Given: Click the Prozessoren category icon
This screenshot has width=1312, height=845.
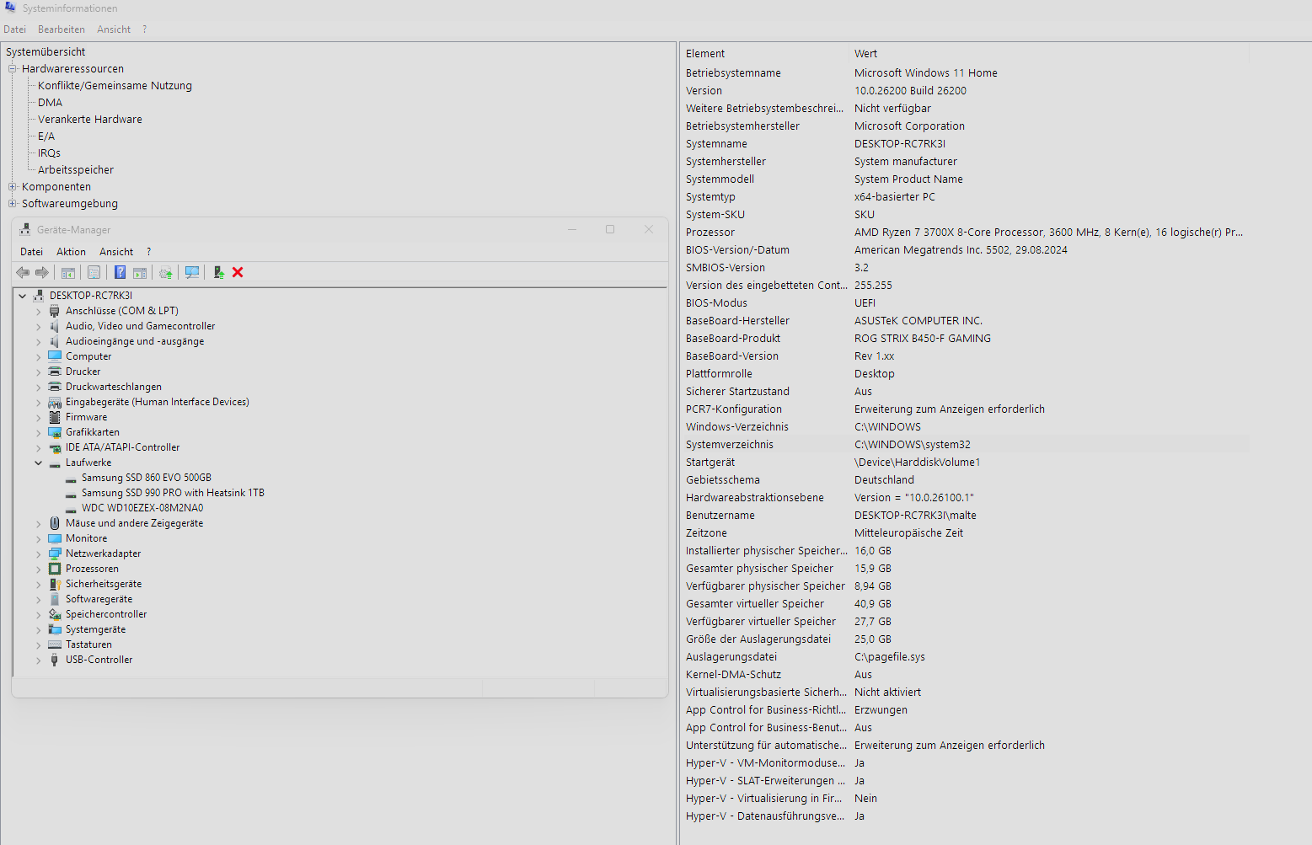Looking at the screenshot, I should tap(55, 569).
